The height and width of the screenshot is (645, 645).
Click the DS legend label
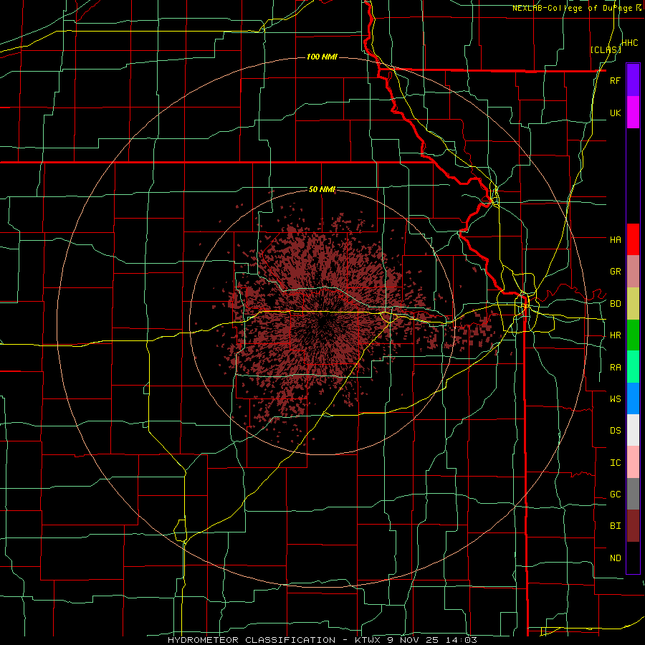point(615,431)
